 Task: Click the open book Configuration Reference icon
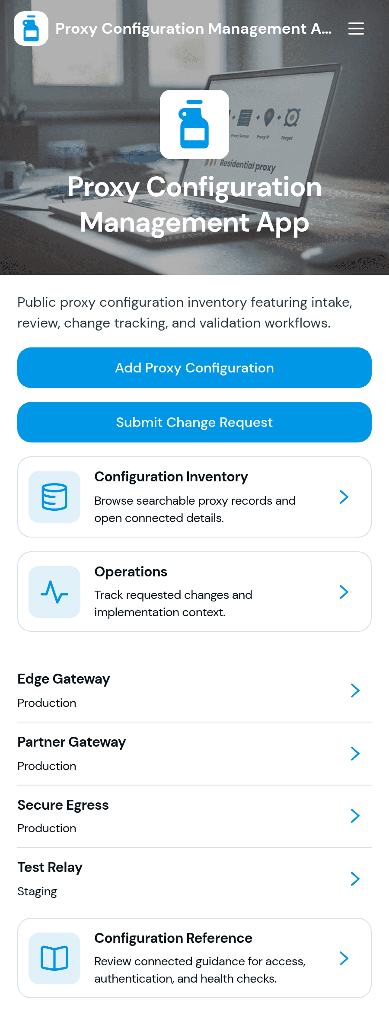[54, 958]
